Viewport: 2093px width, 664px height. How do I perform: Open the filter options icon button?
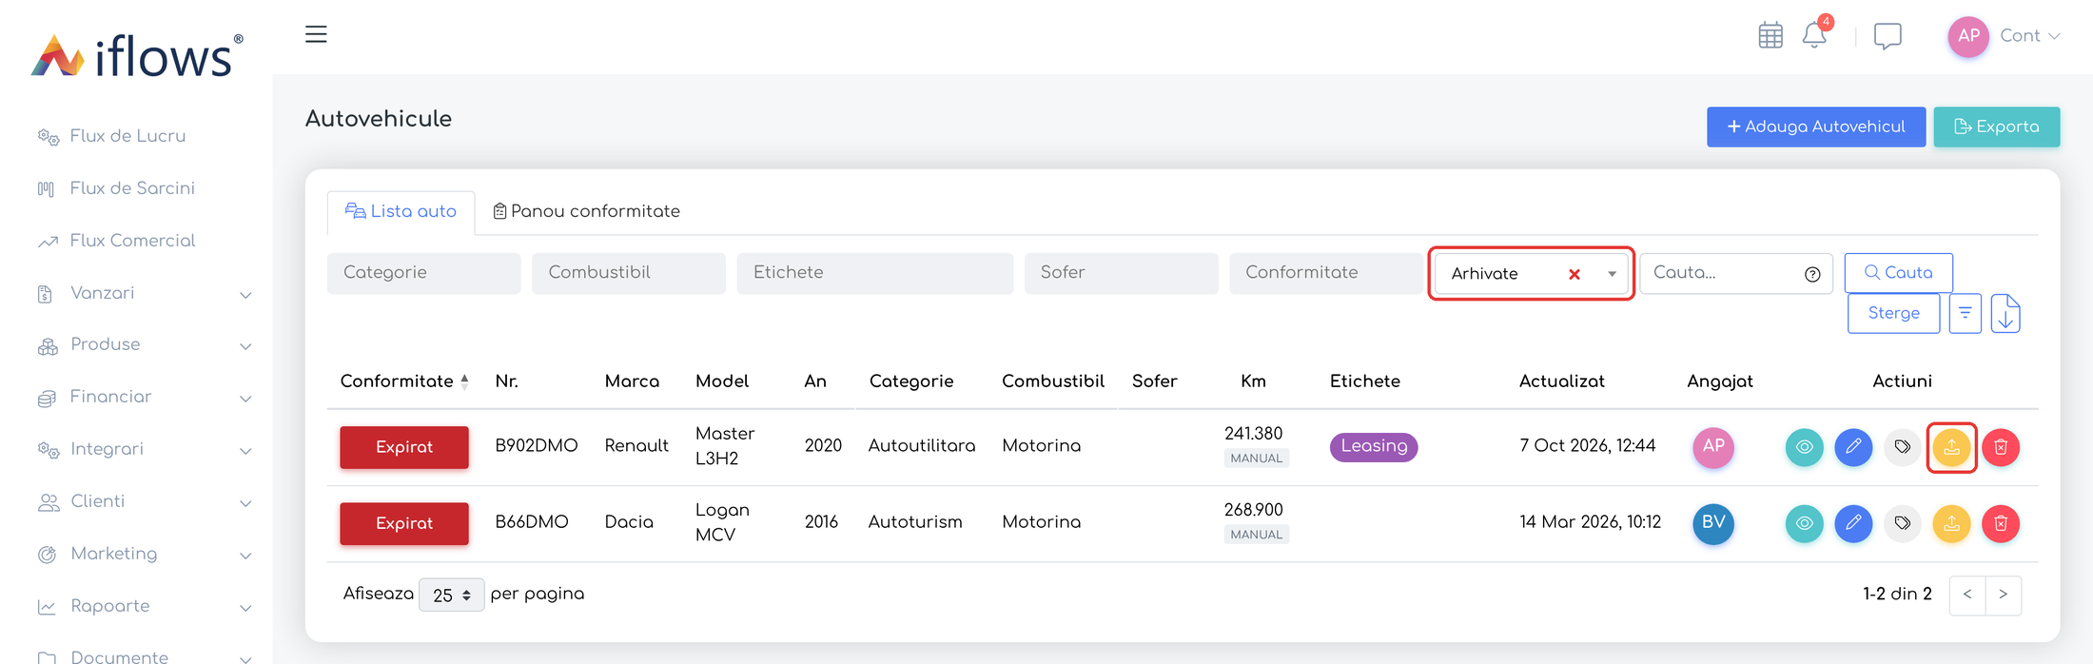[1966, 313]
